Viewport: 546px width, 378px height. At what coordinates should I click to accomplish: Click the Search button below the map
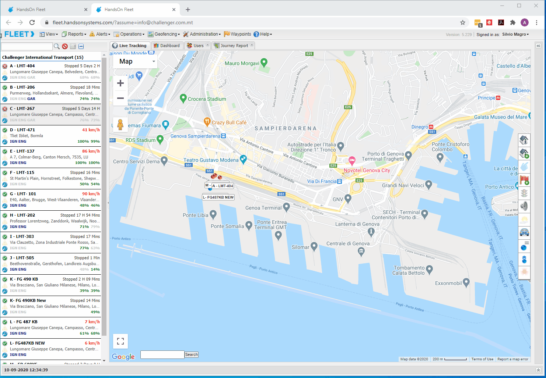click(192, 354)
